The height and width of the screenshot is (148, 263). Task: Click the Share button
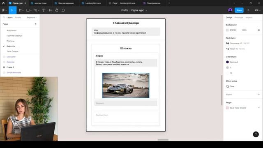(x=239, y=10)
